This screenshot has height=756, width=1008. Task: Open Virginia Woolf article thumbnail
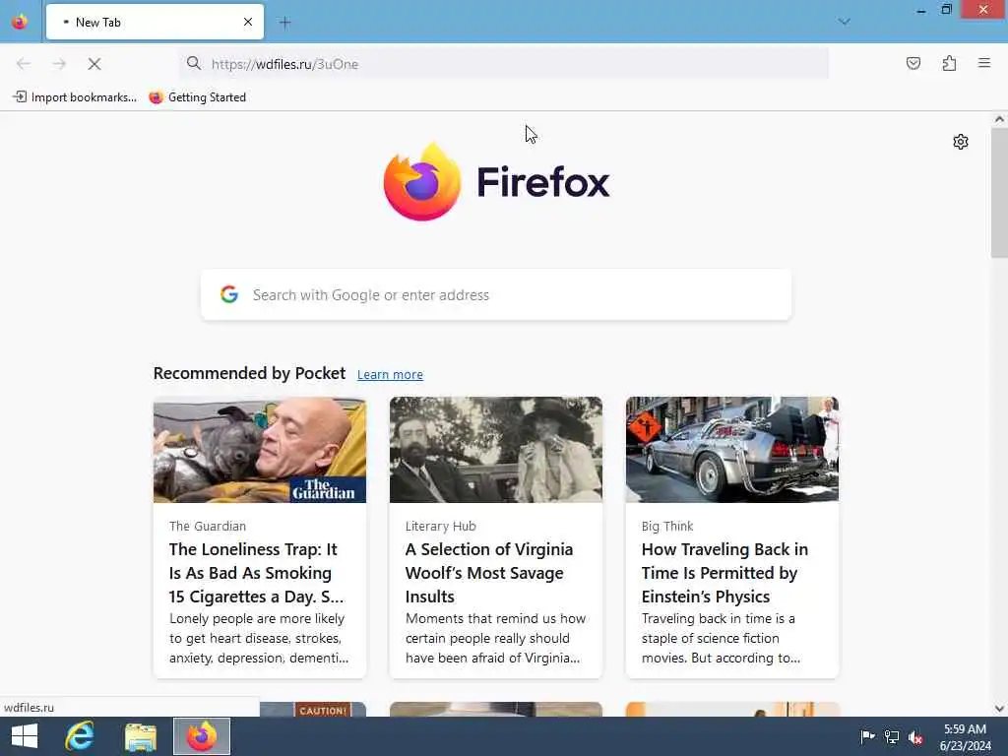496,450
